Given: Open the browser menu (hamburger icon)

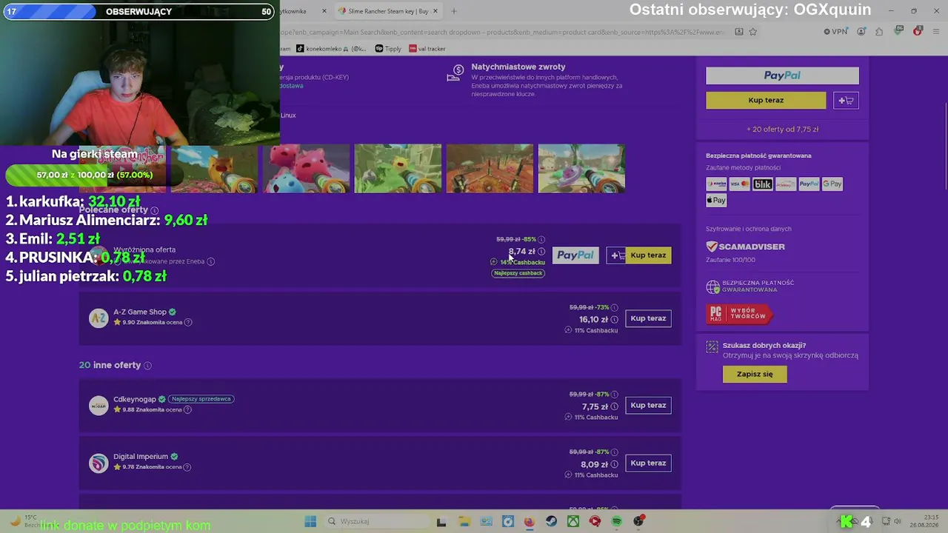Looking at the screenshot, I should pyautogui.click(x=937, y=32).
